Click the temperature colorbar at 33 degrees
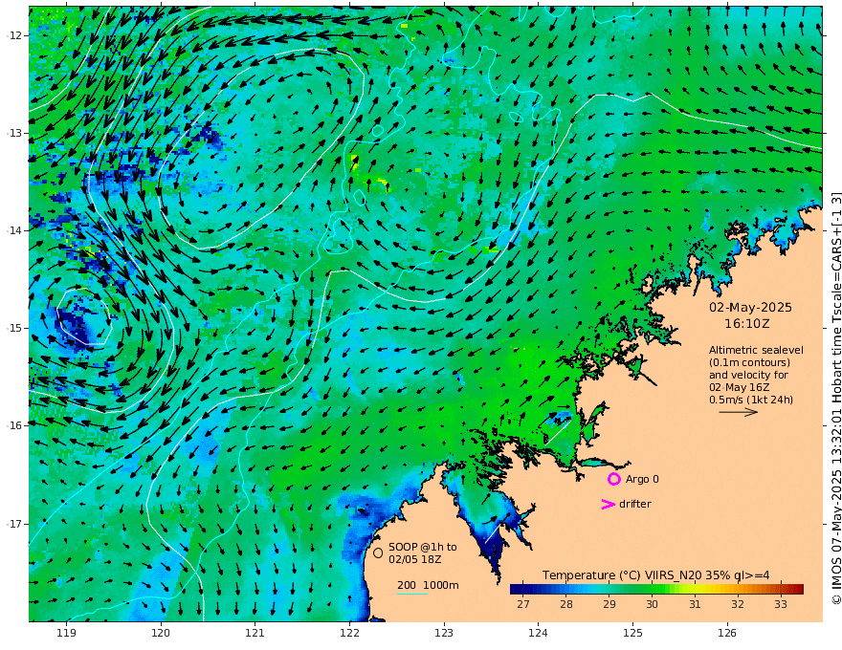842x650 pixels. (780, 589)
